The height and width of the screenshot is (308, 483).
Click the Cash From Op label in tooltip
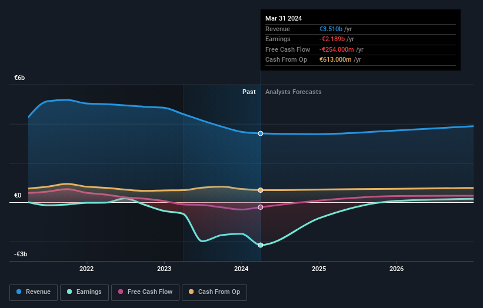point(286,60)
